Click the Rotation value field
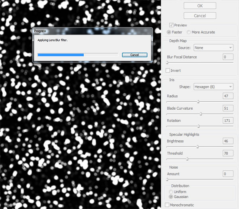The height and width of the screenshot is (209, 239). coord(228,120)
